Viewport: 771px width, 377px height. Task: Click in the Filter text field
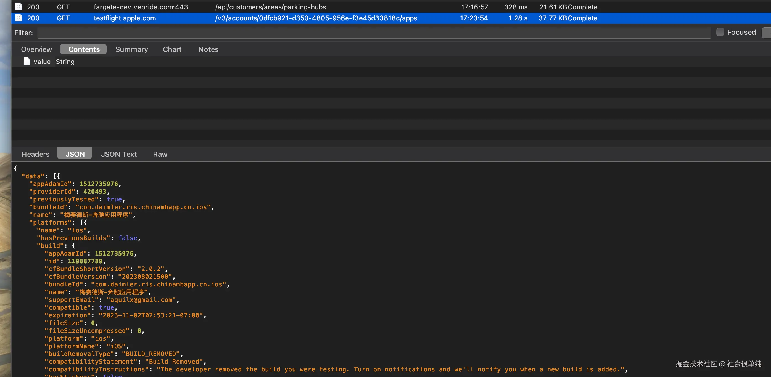[374, 33]
